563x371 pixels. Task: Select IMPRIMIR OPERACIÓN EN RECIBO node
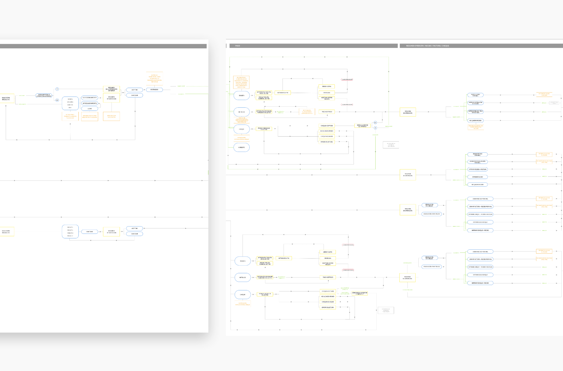coord(475,103)
